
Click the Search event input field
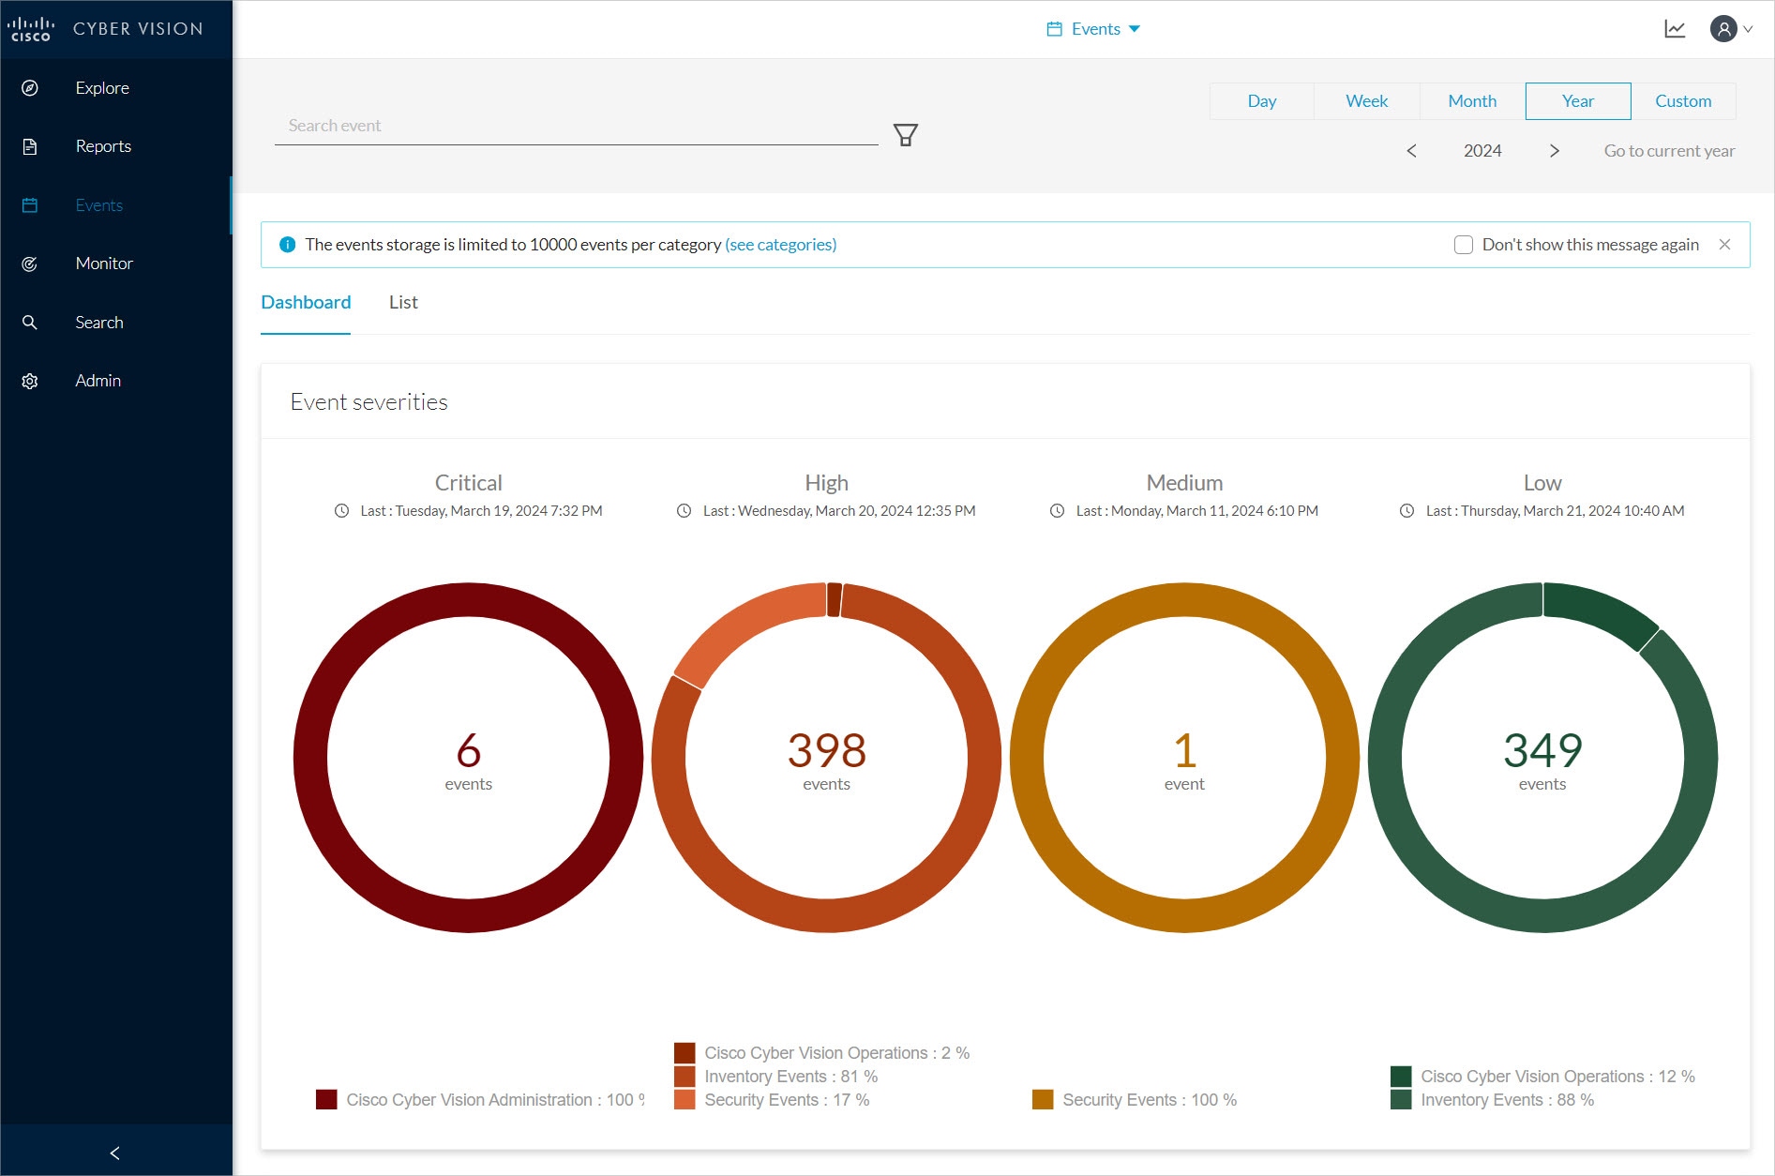(576, 126)
